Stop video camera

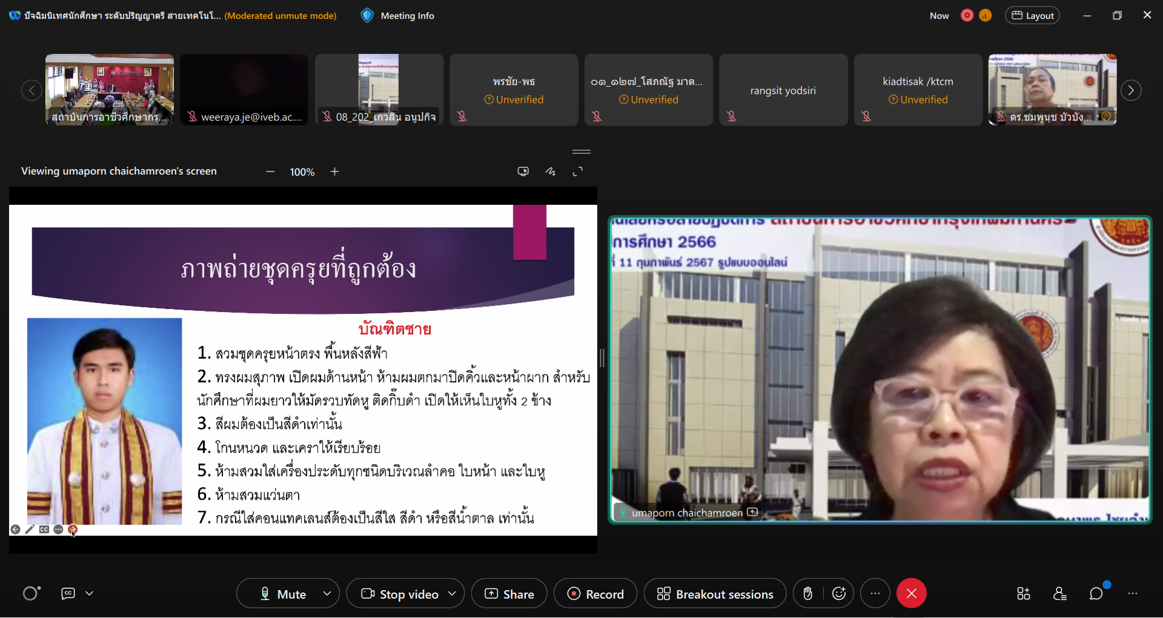click(400, 594)
